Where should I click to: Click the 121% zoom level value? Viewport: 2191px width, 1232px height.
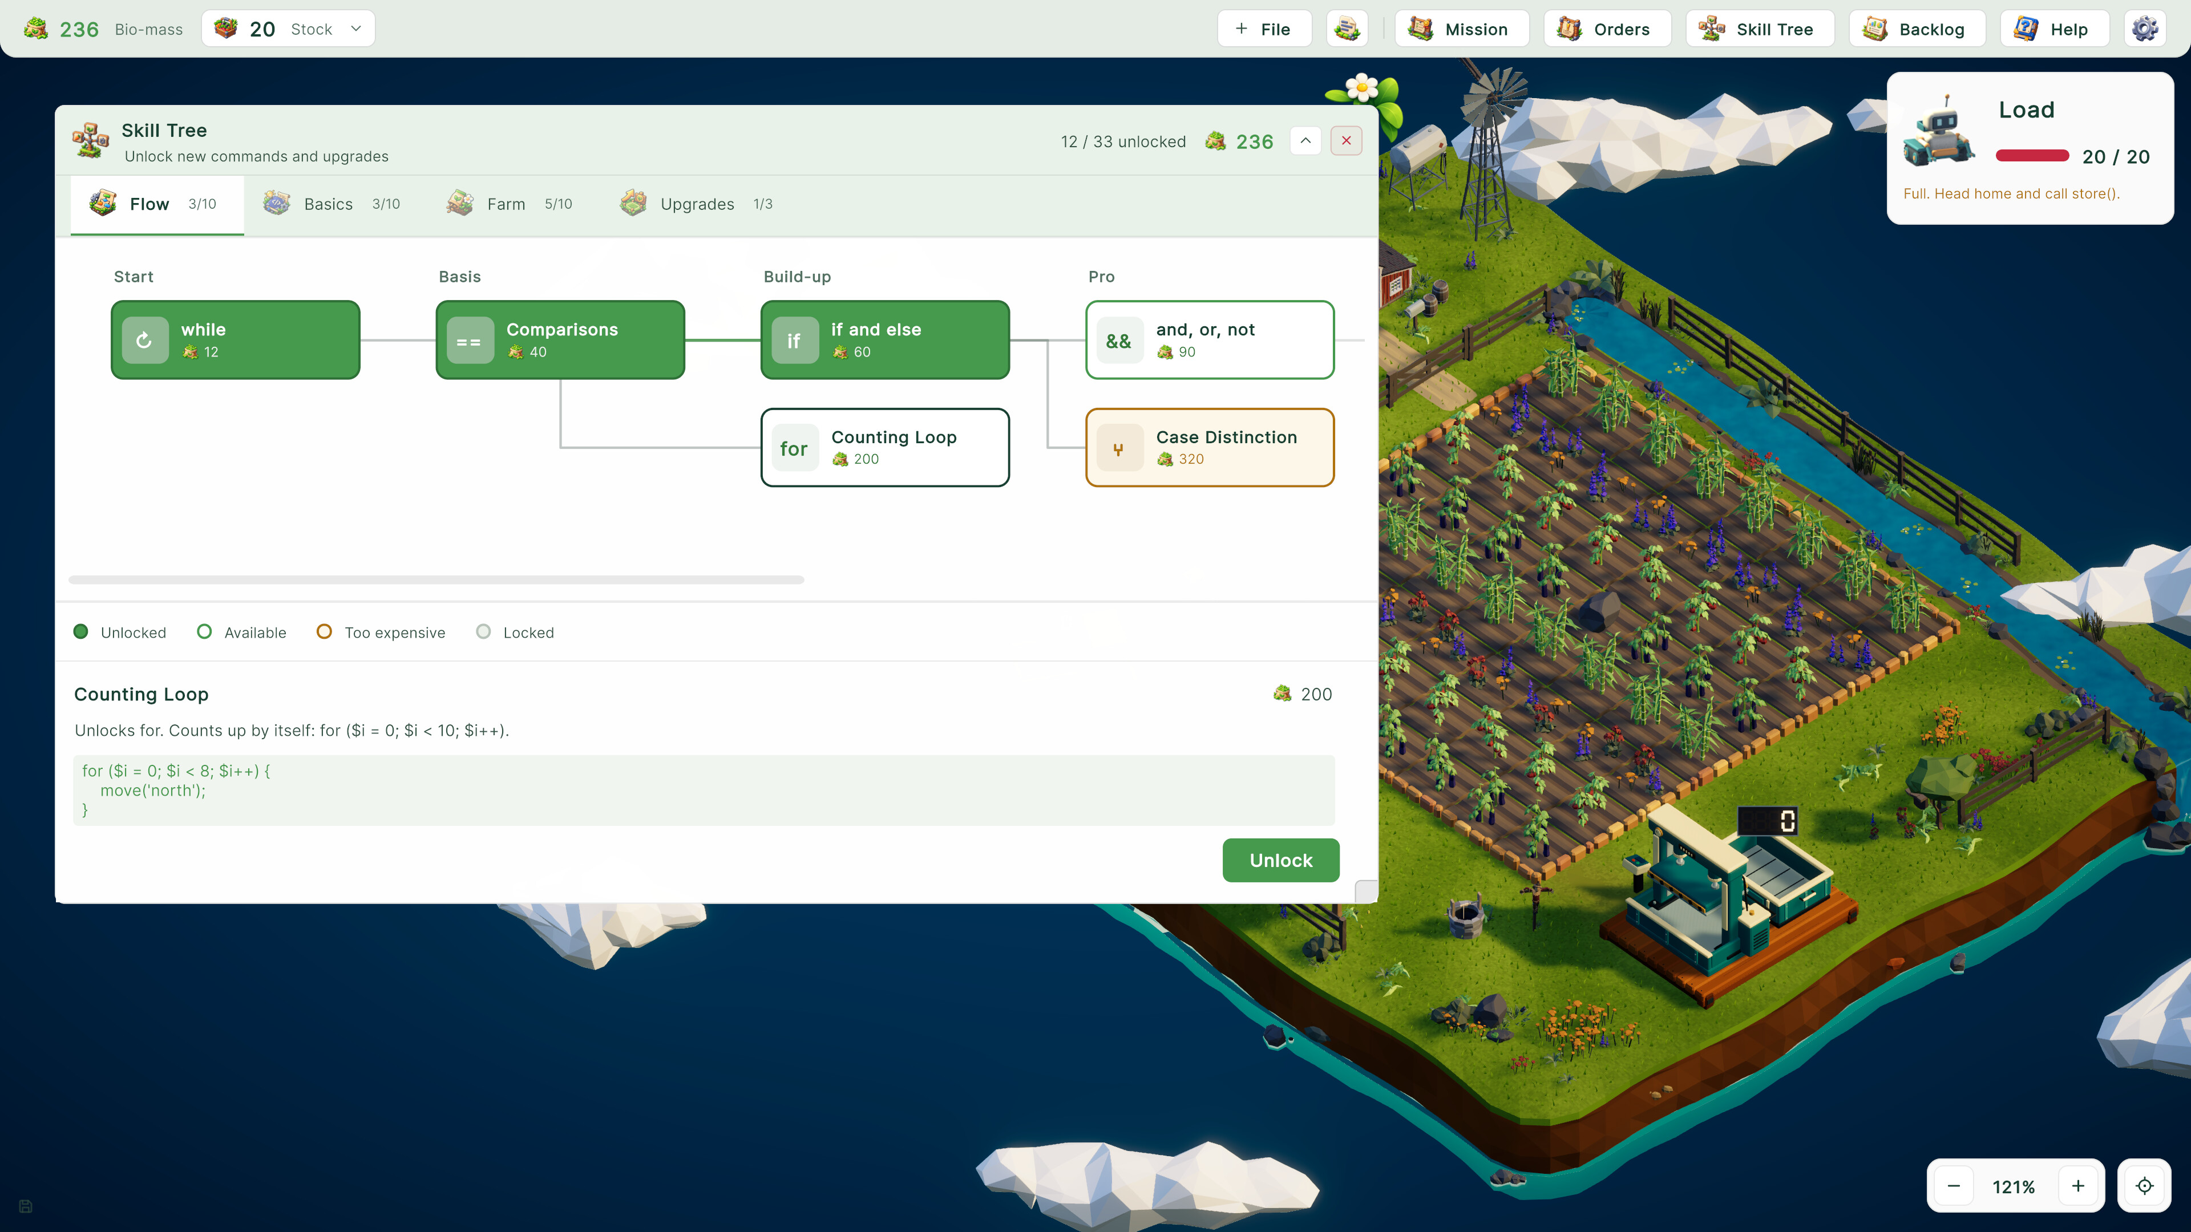(x=2013, y=1187)
